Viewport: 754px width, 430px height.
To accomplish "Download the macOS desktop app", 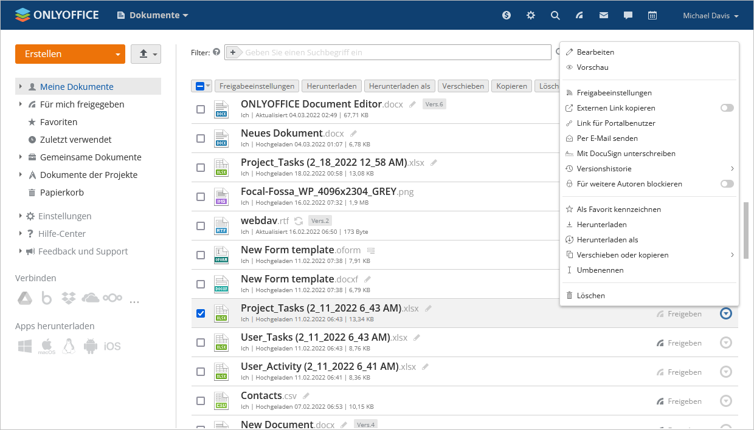I will (x=47, y=346).
